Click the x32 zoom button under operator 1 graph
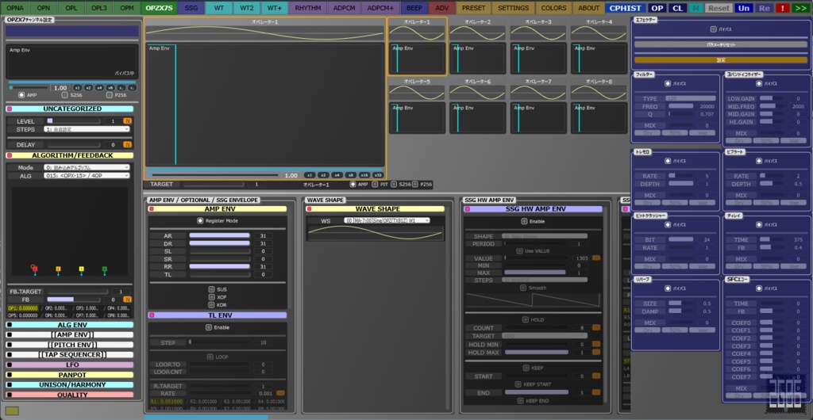 pos(378,175)
